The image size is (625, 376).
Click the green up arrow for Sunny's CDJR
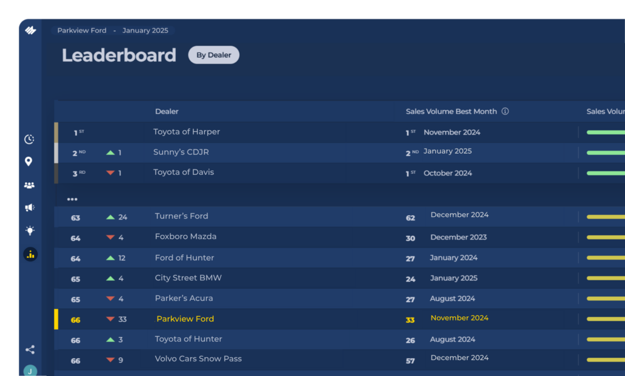click(110, 153)
